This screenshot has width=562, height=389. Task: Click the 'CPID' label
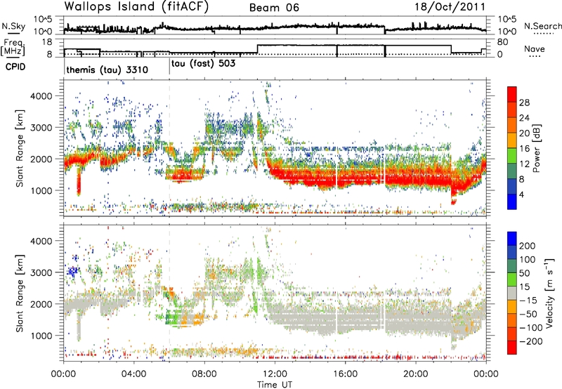(15, 67)
